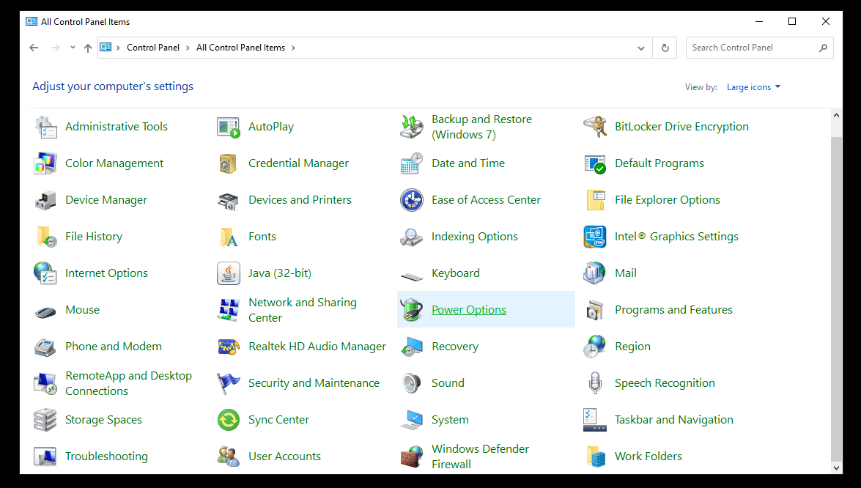Click the Power Options battery icon
861x488 pixels.
tap(412, 310)
